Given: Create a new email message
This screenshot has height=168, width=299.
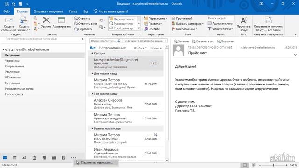Looking at the screenshot, I should pyautogui.click(x=8, y=24).
